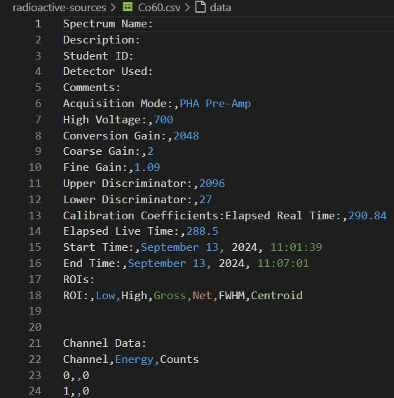Viewport: 394px width, 398px height.
Task: Click the 'Centroid' column header text
Action: pos(277,296)
